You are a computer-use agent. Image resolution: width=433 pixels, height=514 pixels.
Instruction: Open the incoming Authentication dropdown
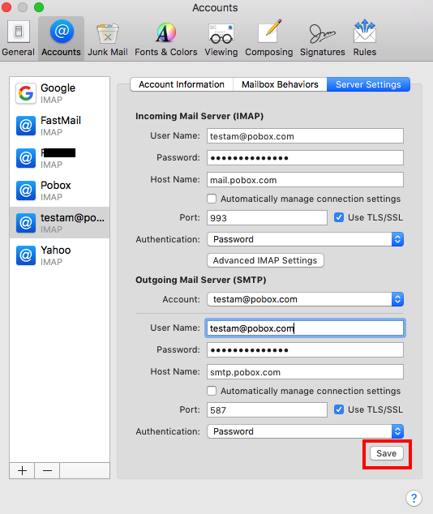tap(305, 239)
